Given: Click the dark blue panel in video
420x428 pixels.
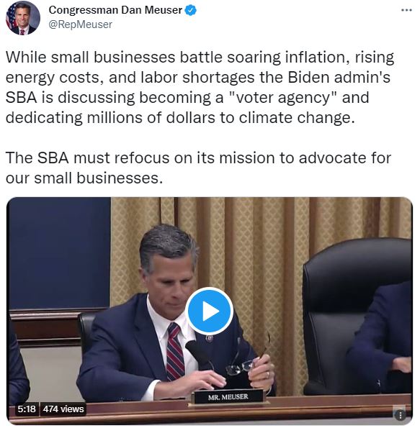Looking at the screenshot, I should [x=59, y=252].
